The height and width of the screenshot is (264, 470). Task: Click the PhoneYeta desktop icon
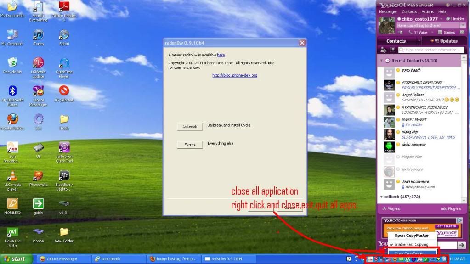pos(38,178)
